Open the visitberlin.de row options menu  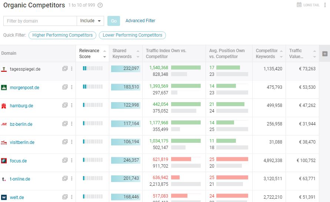pyautogui.click(x=71, y=142)
